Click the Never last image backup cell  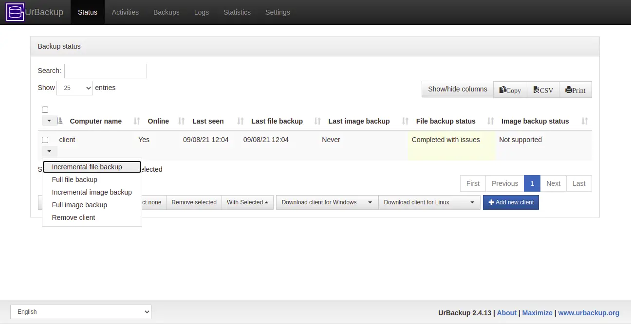point(331,140)
